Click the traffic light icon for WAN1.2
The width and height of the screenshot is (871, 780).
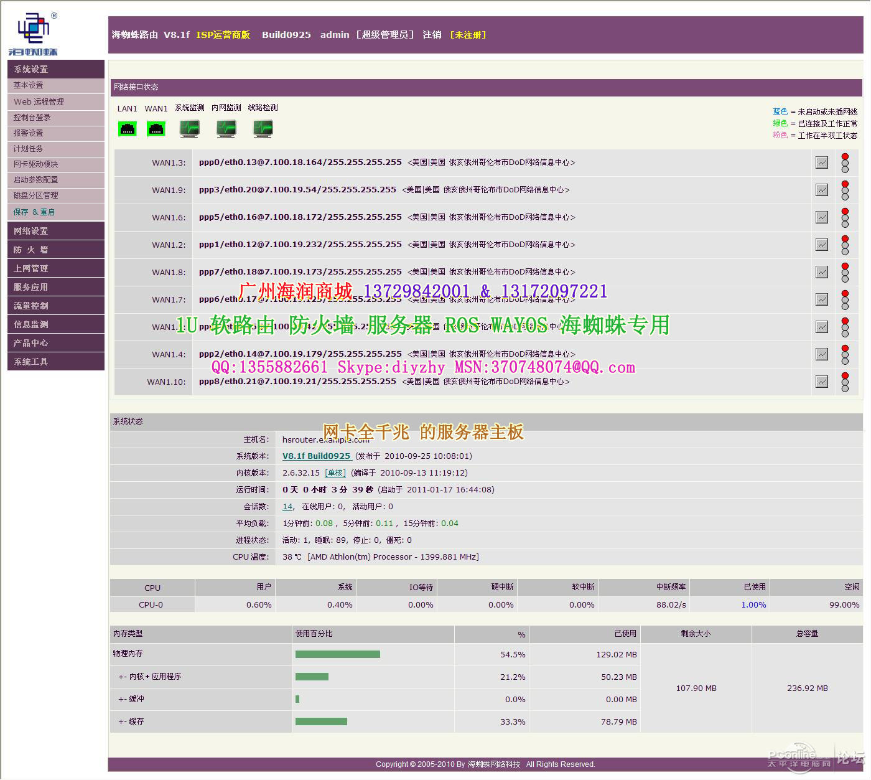pyautogui.click(x=845, y=245)
